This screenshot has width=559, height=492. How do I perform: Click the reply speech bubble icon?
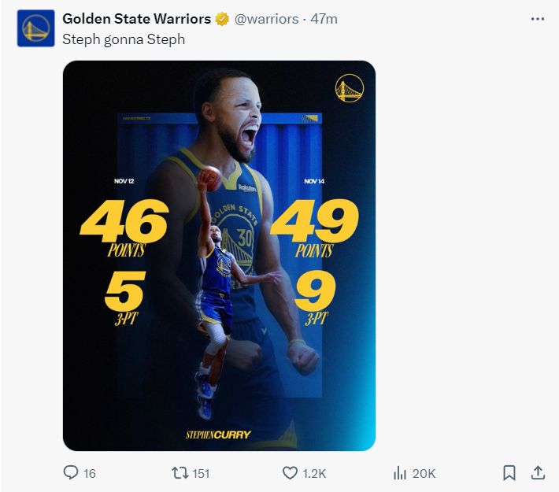pyautogui.click(x=71, y=472)
